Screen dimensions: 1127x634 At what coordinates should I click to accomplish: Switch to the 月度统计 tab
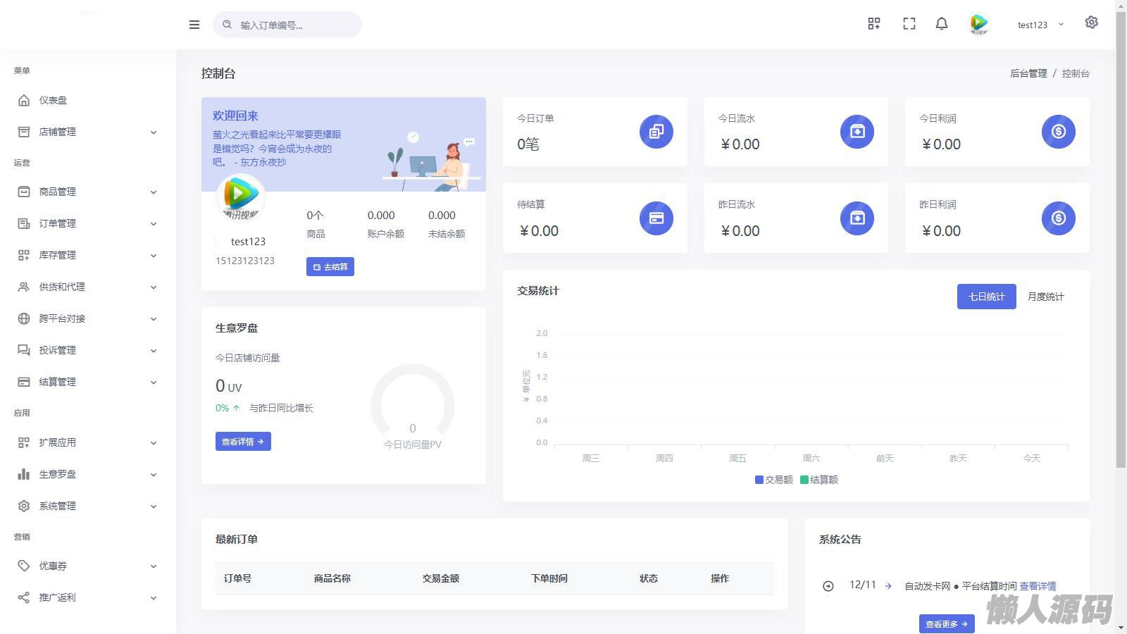click(1045, 297)
